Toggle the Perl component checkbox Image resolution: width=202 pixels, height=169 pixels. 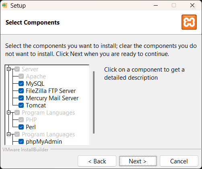21,127
